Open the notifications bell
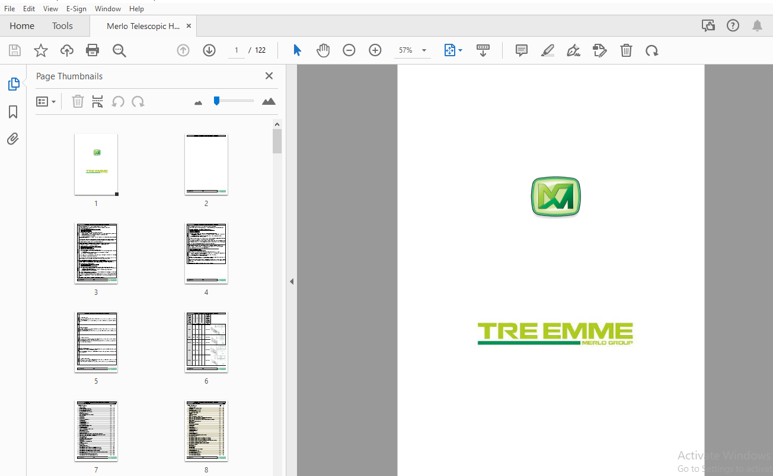The height and width of the screenshot is (476, 773). (757, 25)
